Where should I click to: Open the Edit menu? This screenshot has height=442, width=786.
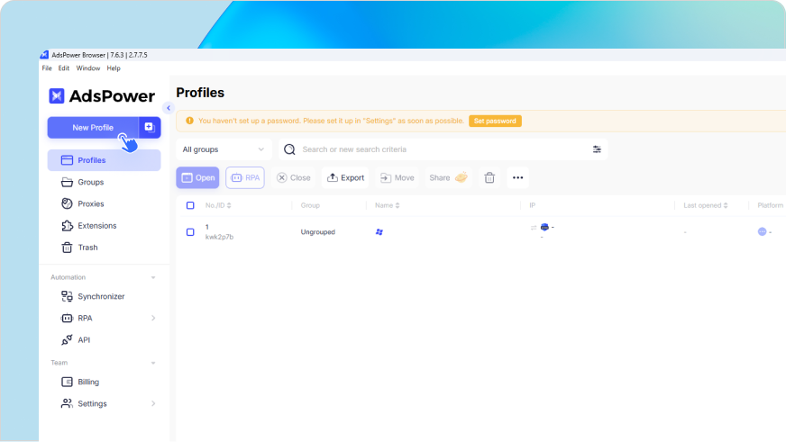[64, 68]
